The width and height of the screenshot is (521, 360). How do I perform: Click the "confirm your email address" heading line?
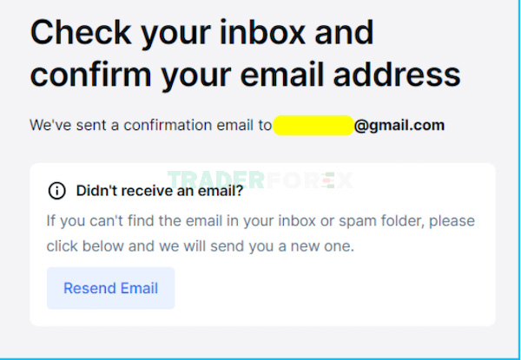coord(246,75)
